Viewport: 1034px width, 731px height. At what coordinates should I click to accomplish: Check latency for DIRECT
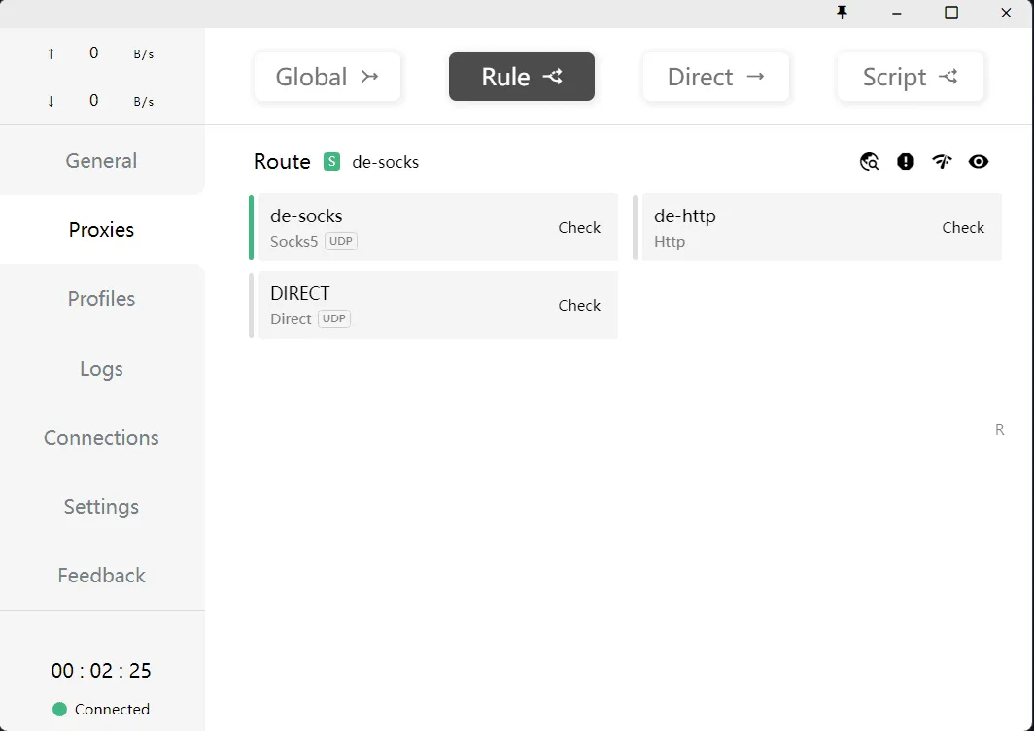(579, 306)
